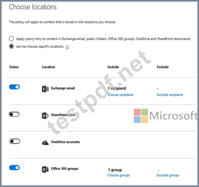Click the Office 365 groups icon

(45, 169)
